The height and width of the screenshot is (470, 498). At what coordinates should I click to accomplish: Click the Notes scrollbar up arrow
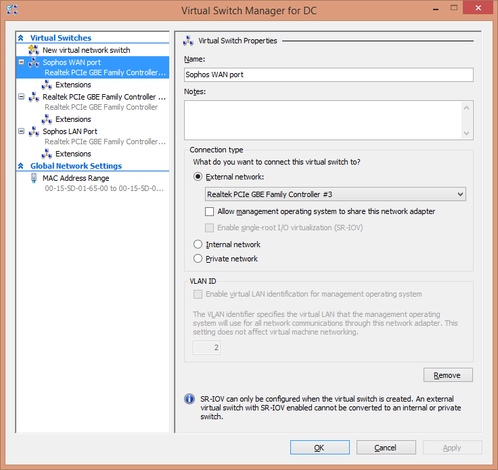click(467, 108)
